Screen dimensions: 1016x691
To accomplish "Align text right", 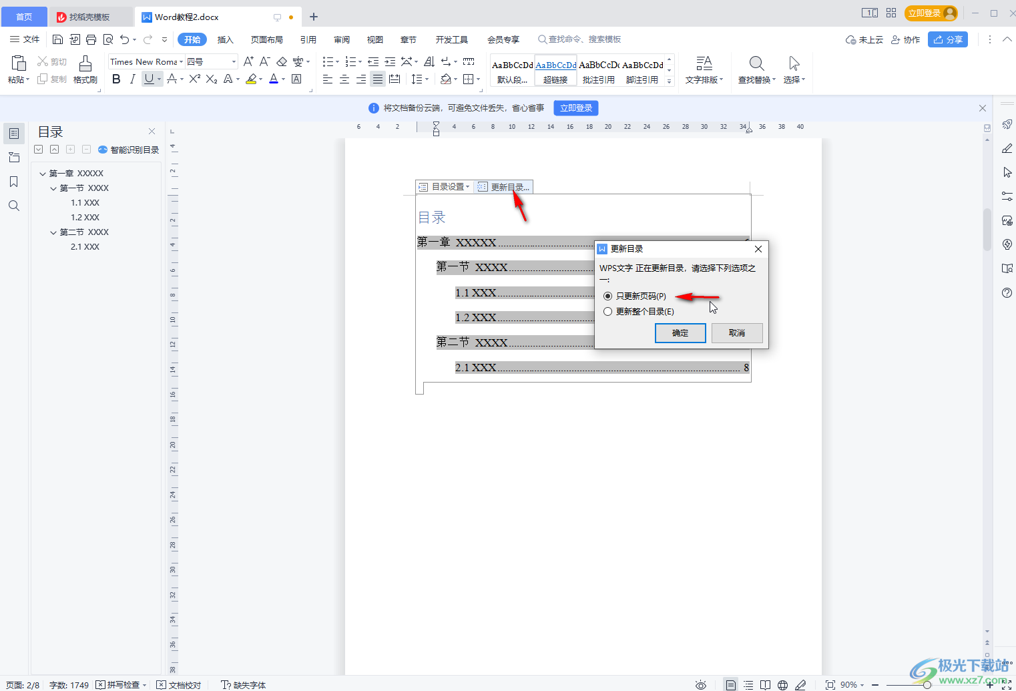I will [x=361, y=79].
